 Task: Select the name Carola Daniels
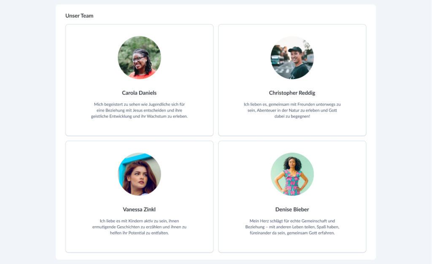click(x=139, y=93)
